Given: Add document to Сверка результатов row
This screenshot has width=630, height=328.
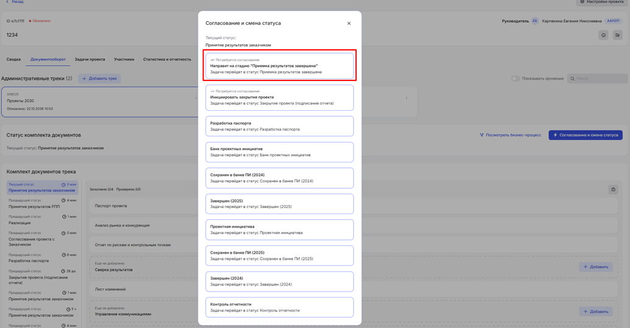Looking at the screenshot, I should [x=595, y=267].
